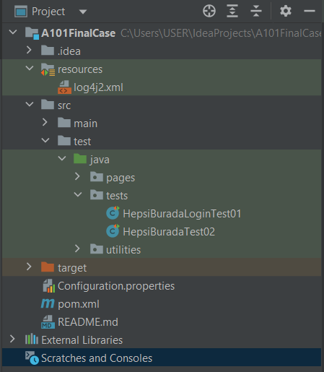Click the orange target folder icon
Screen dimensions: 324x372
coord(48,267)
